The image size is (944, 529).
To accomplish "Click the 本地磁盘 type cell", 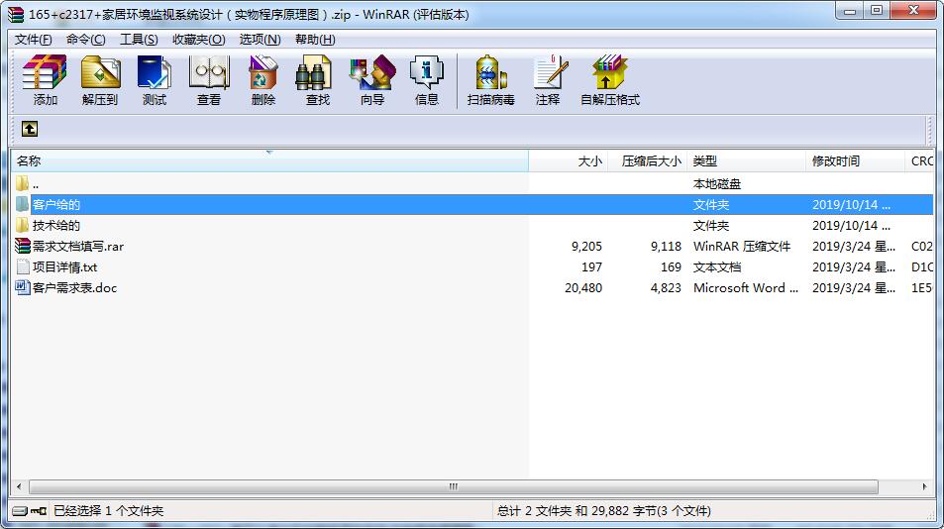I will click(717, 183).
